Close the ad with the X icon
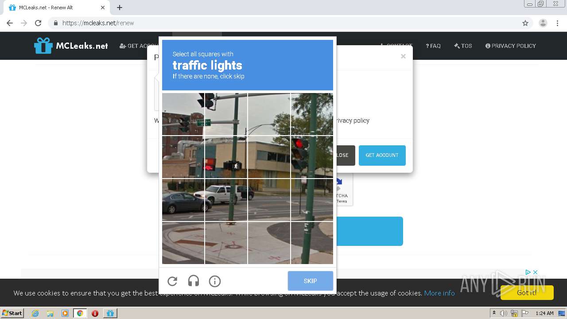 535,272
